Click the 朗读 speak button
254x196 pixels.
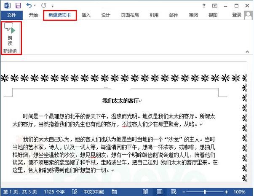pos(10,35)
